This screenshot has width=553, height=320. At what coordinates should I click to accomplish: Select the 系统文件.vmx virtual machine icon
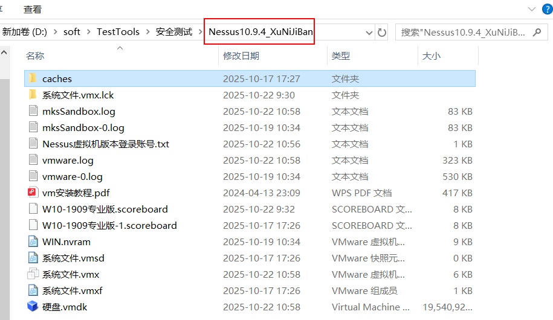tap(33, 274)
